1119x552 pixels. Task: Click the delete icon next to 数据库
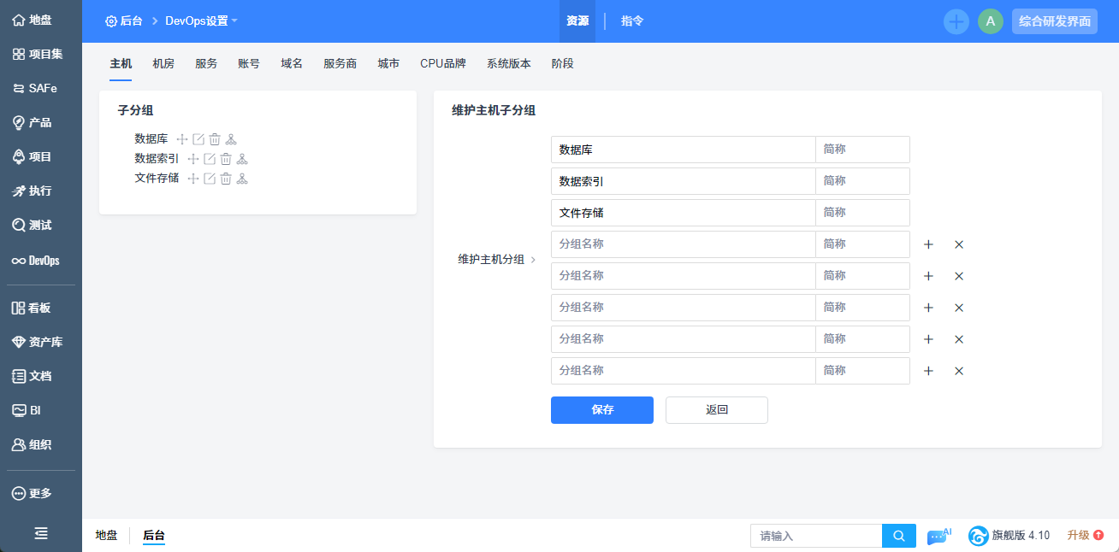tap(215, 139)
